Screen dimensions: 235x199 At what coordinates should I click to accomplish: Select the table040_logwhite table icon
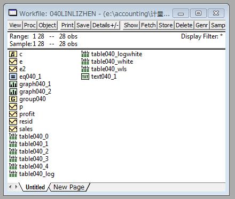85,54
